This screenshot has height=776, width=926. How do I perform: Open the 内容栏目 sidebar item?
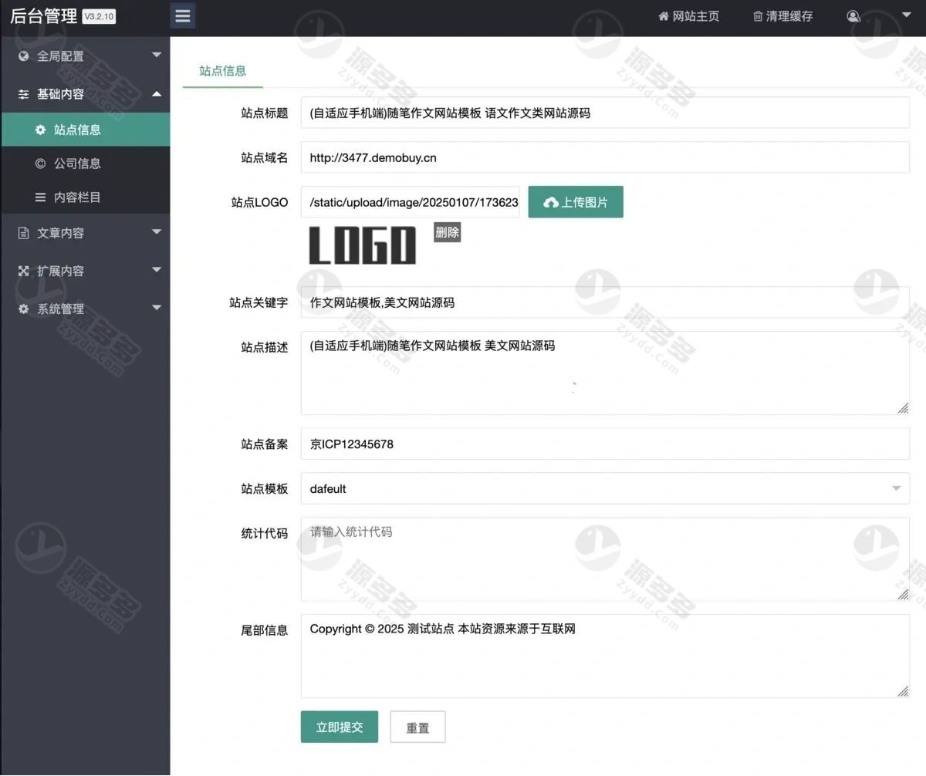(x=85, y=197)
